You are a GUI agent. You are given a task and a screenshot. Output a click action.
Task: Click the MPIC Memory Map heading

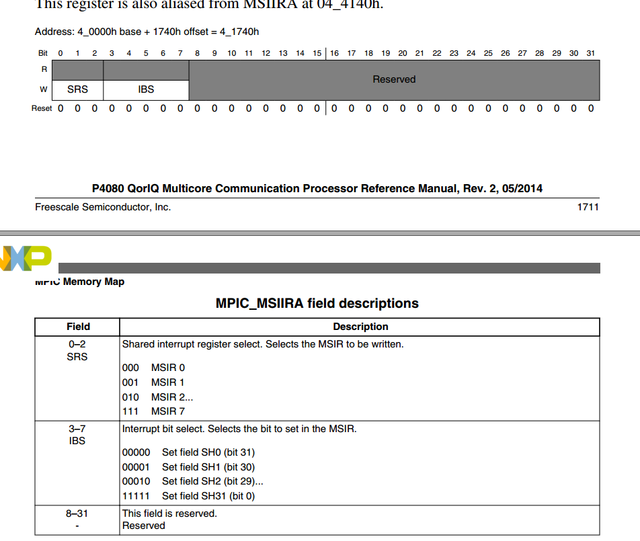click(x=80, y=282)
